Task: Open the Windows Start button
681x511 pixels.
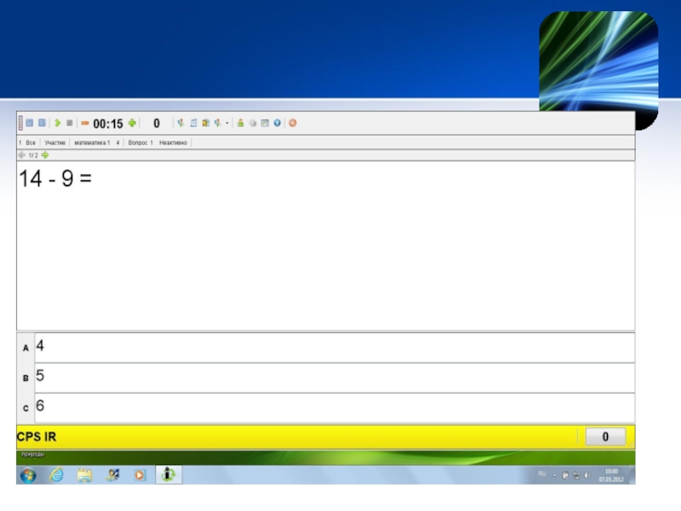Action: point(28,475)
